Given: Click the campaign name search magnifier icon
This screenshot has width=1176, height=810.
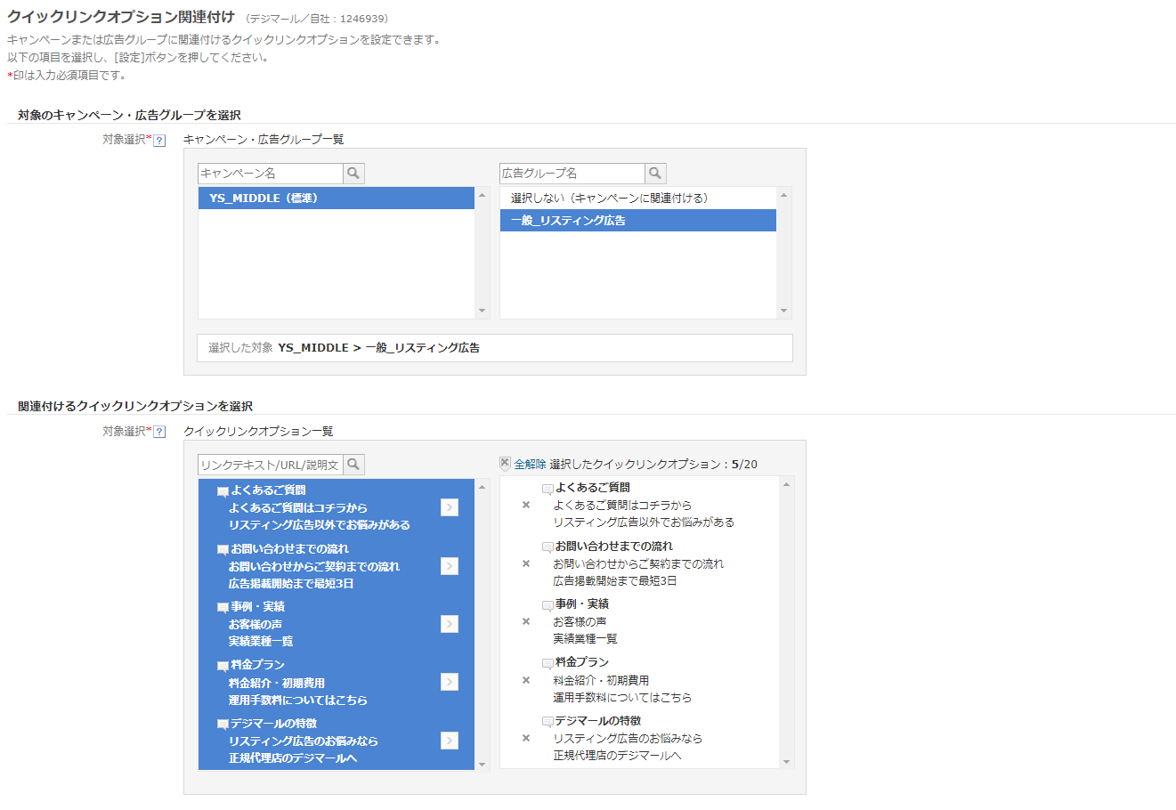Looking at the screenshot, I should click(x=353, y=174).
